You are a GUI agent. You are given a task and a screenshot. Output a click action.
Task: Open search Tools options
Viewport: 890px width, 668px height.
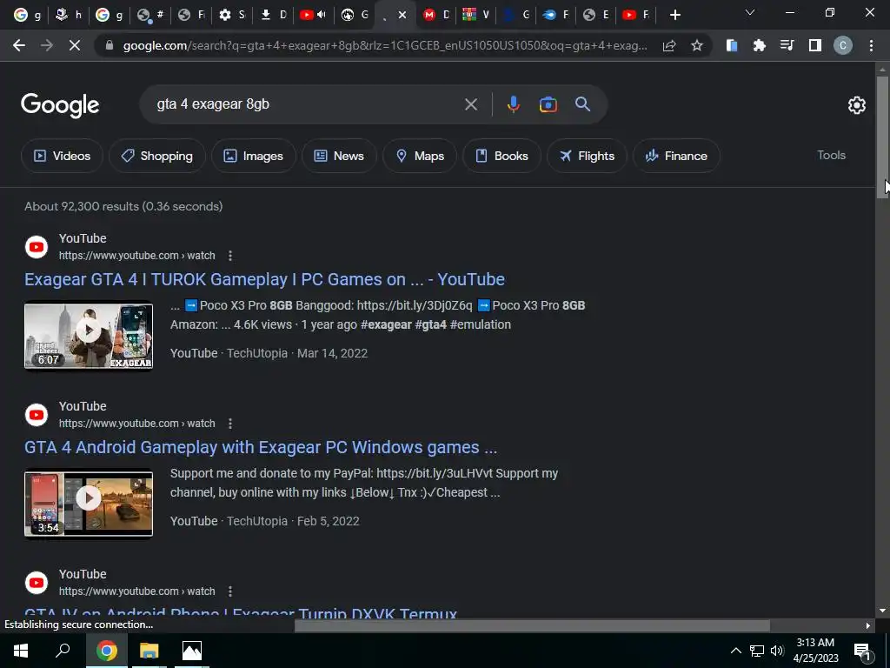[x=831, y=155]
